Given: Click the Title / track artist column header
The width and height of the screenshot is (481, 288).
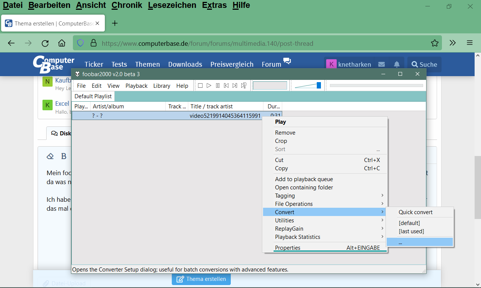Looking at the screenshot, I should 225,106.
